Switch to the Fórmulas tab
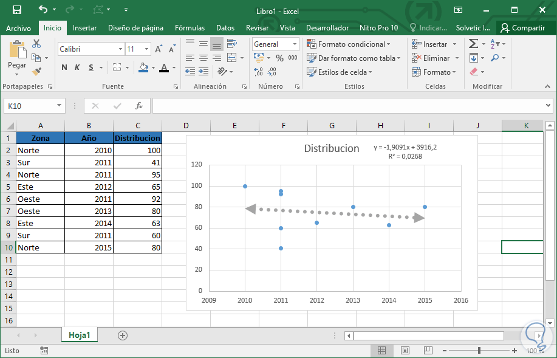The image size is (557, 358). (190, 28)
